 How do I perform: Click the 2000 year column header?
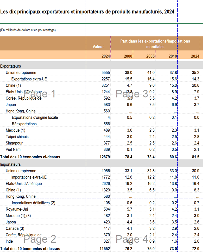pyautogui.click(x=128, y=56)
